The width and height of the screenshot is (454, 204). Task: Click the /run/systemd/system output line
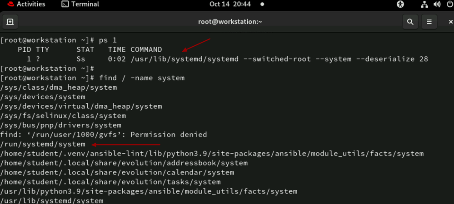tap(43, 144)
